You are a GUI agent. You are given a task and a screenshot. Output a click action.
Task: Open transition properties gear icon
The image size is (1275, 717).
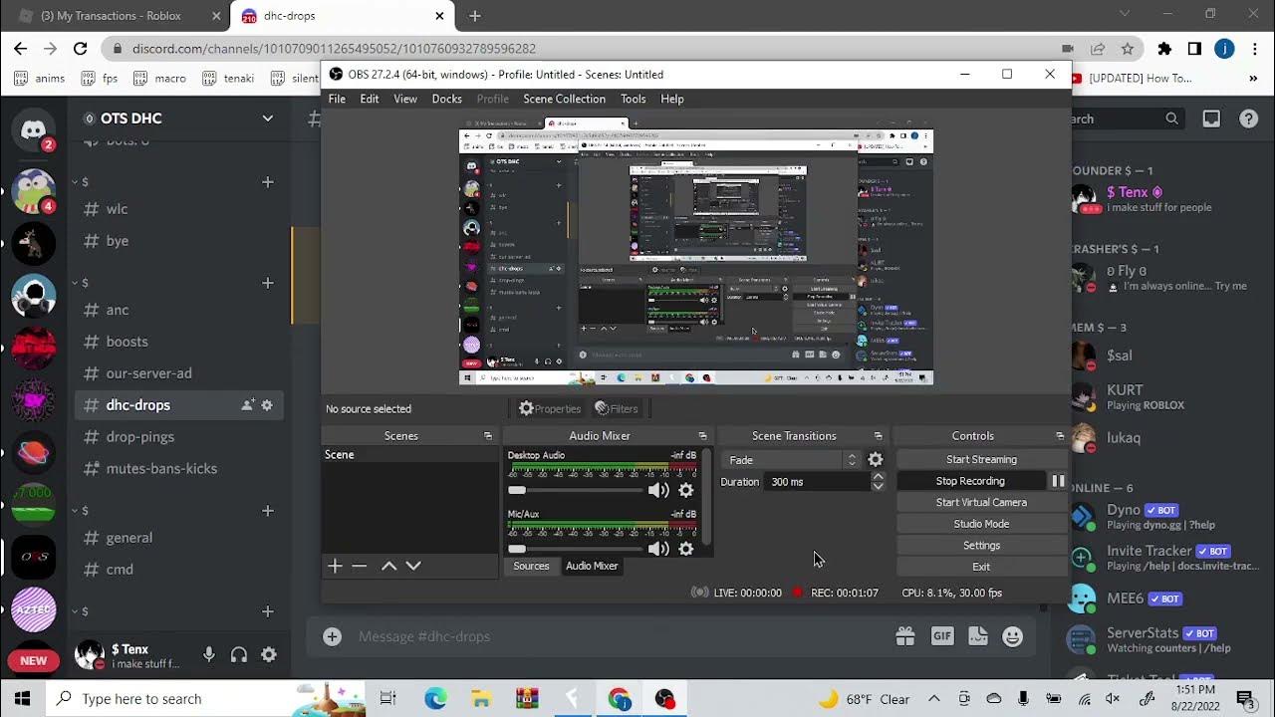[876, 460]
